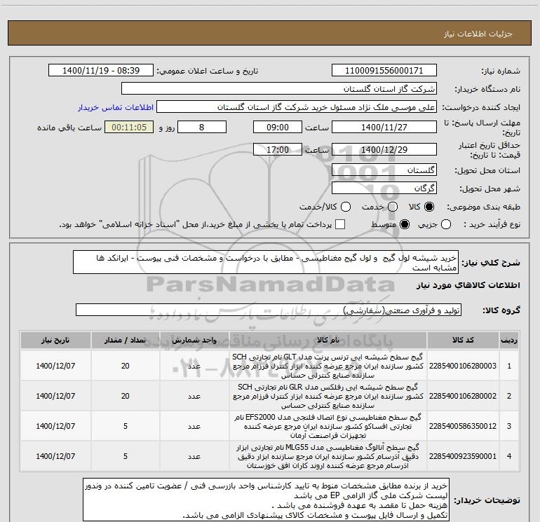Select the خدمت radio button

tap(393, 207)
